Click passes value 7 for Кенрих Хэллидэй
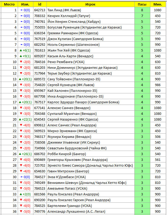This screenshot has height=215, width=167. [142, 16]
